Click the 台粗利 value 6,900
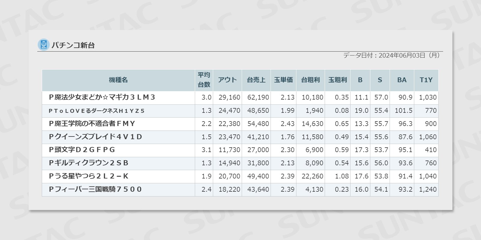 click(314, 150)
